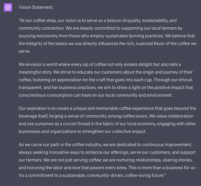The height and width of the screenshot is (186, 201).
Task: Click paragraph beginning "Our aspiration is"
Action: (108, 120)
